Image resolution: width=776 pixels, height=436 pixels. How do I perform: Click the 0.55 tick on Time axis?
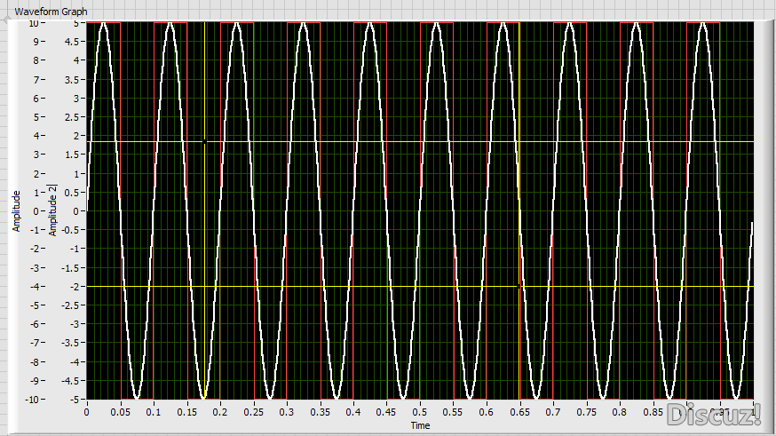453,412
